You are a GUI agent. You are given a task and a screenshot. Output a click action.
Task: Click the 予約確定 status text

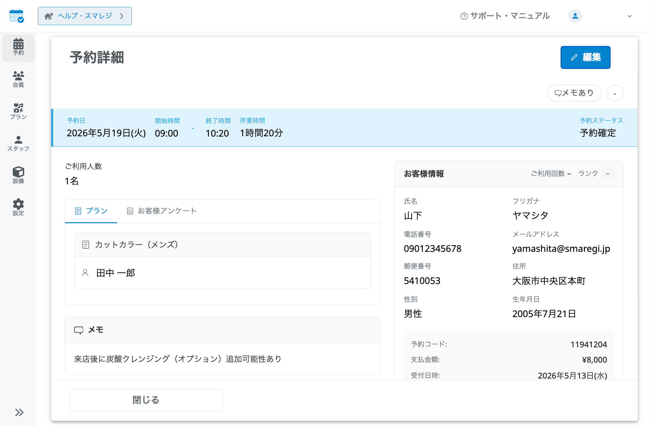tap(598, 133)
